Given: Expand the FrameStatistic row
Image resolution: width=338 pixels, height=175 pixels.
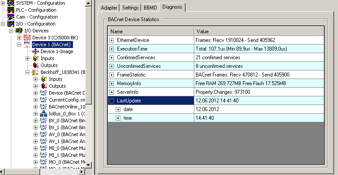Looking at the screenshot, I should (x=111, y=75).
